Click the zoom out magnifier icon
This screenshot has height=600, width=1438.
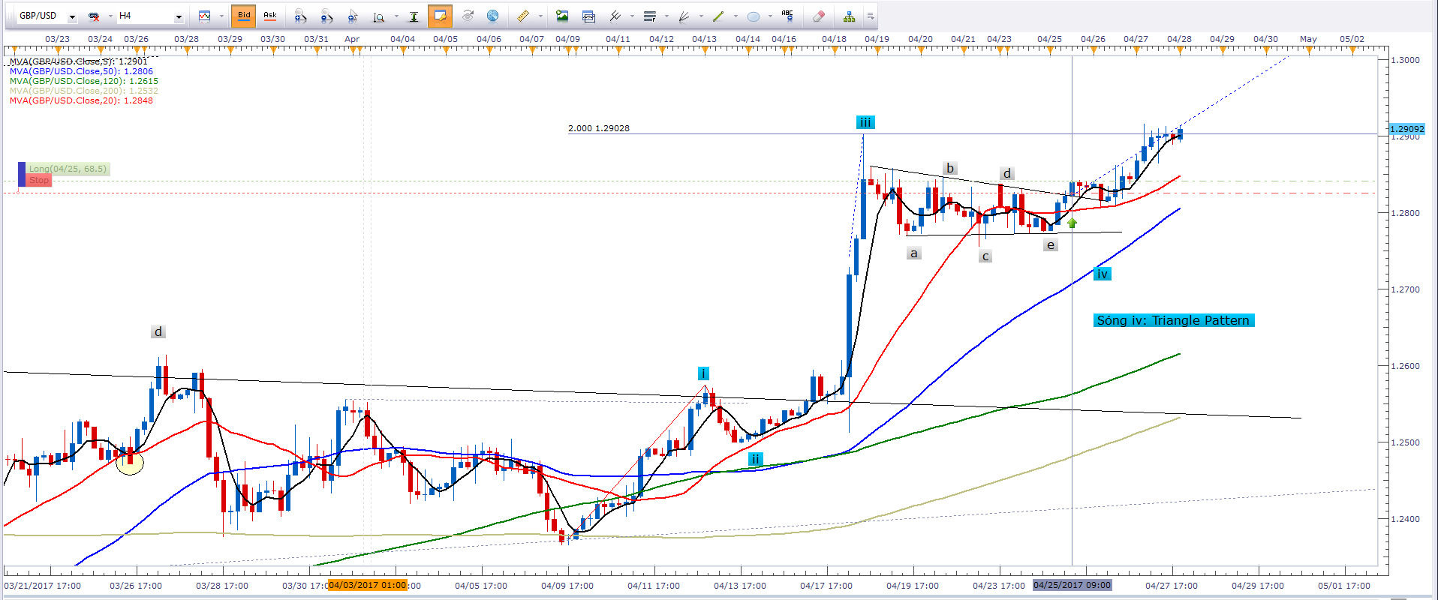(x=326, y=16)
